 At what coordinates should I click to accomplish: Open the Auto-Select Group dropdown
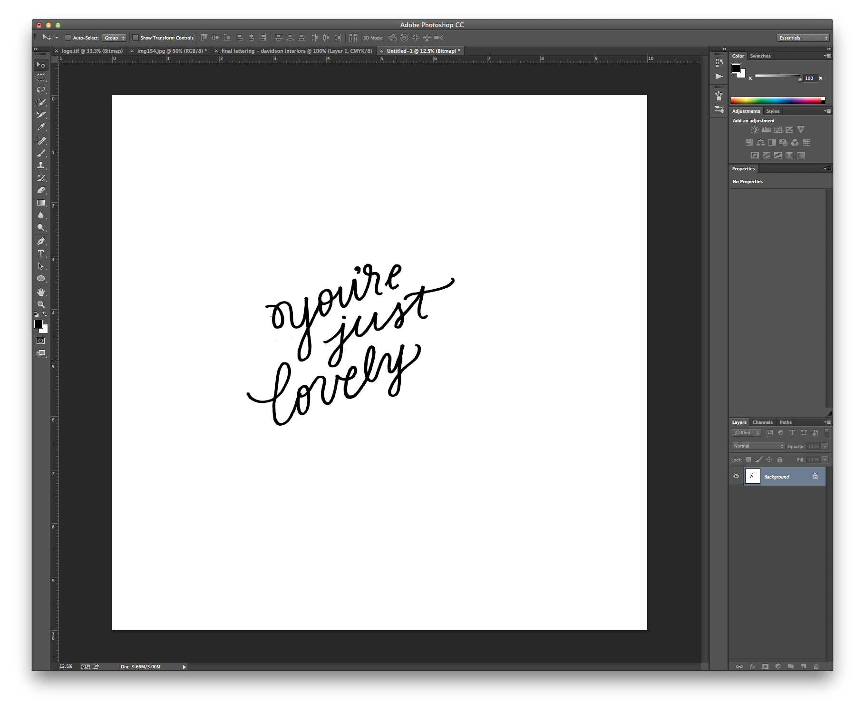(115, 38)
